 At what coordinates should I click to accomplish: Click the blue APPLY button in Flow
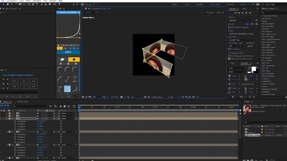click(68, 52)
